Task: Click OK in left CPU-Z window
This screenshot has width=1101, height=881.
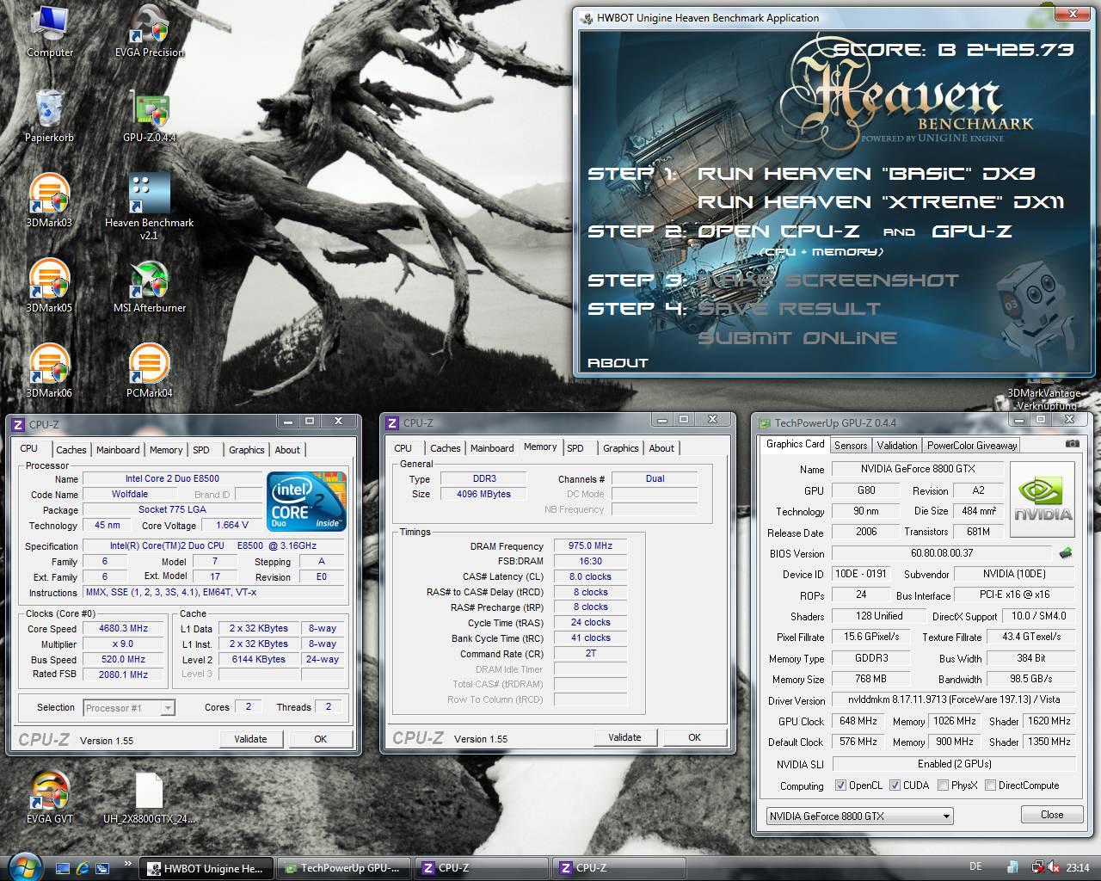Action: 321,739
